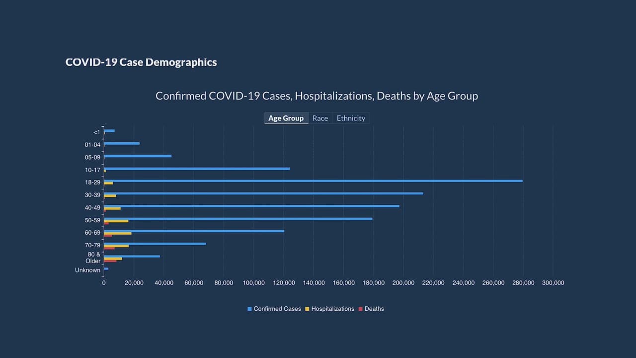This screenshot has height=358, width=636.
Task: Click the blue Confirmed Cases legend swatch
Action: point(249,309)
